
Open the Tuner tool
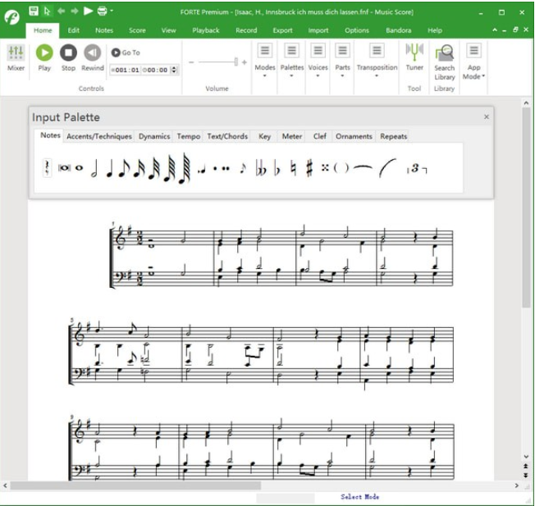[x=414, y=57]
